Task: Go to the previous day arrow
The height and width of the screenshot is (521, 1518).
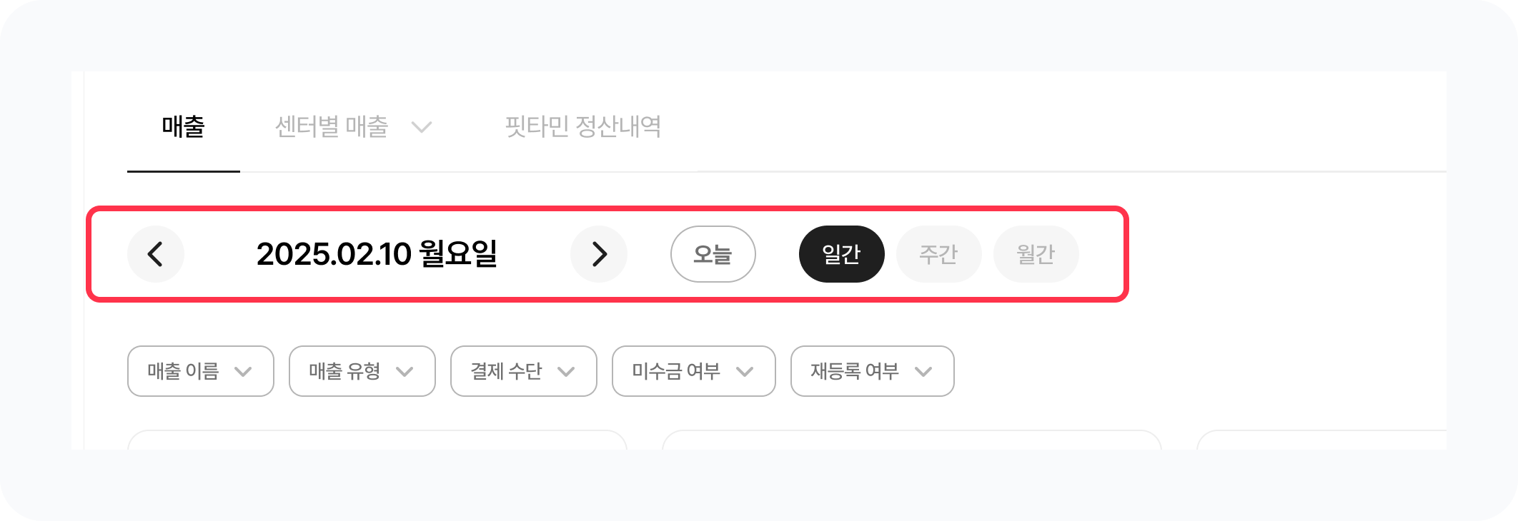Action: (156, 254)
